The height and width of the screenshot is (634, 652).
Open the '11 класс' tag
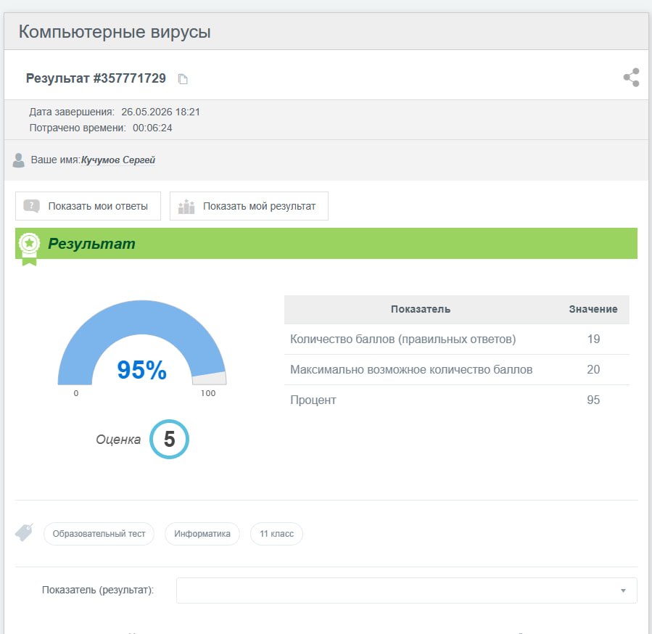click(x=276, y=534)
